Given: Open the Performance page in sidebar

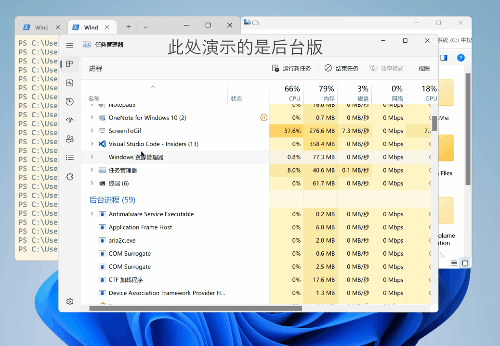Looking at the screenshot, I should point(69,83).
